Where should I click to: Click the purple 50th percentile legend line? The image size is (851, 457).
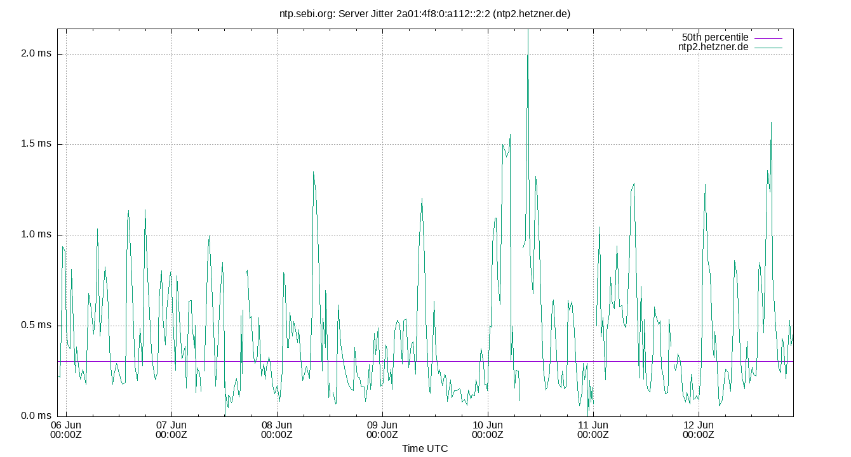click(768, 38)
